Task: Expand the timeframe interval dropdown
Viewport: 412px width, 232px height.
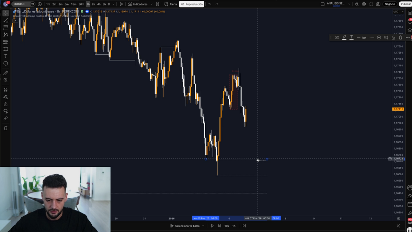Action: (x=114, y=4)
